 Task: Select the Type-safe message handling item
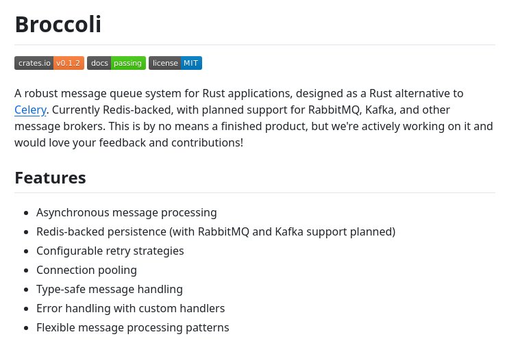(110, 289)
